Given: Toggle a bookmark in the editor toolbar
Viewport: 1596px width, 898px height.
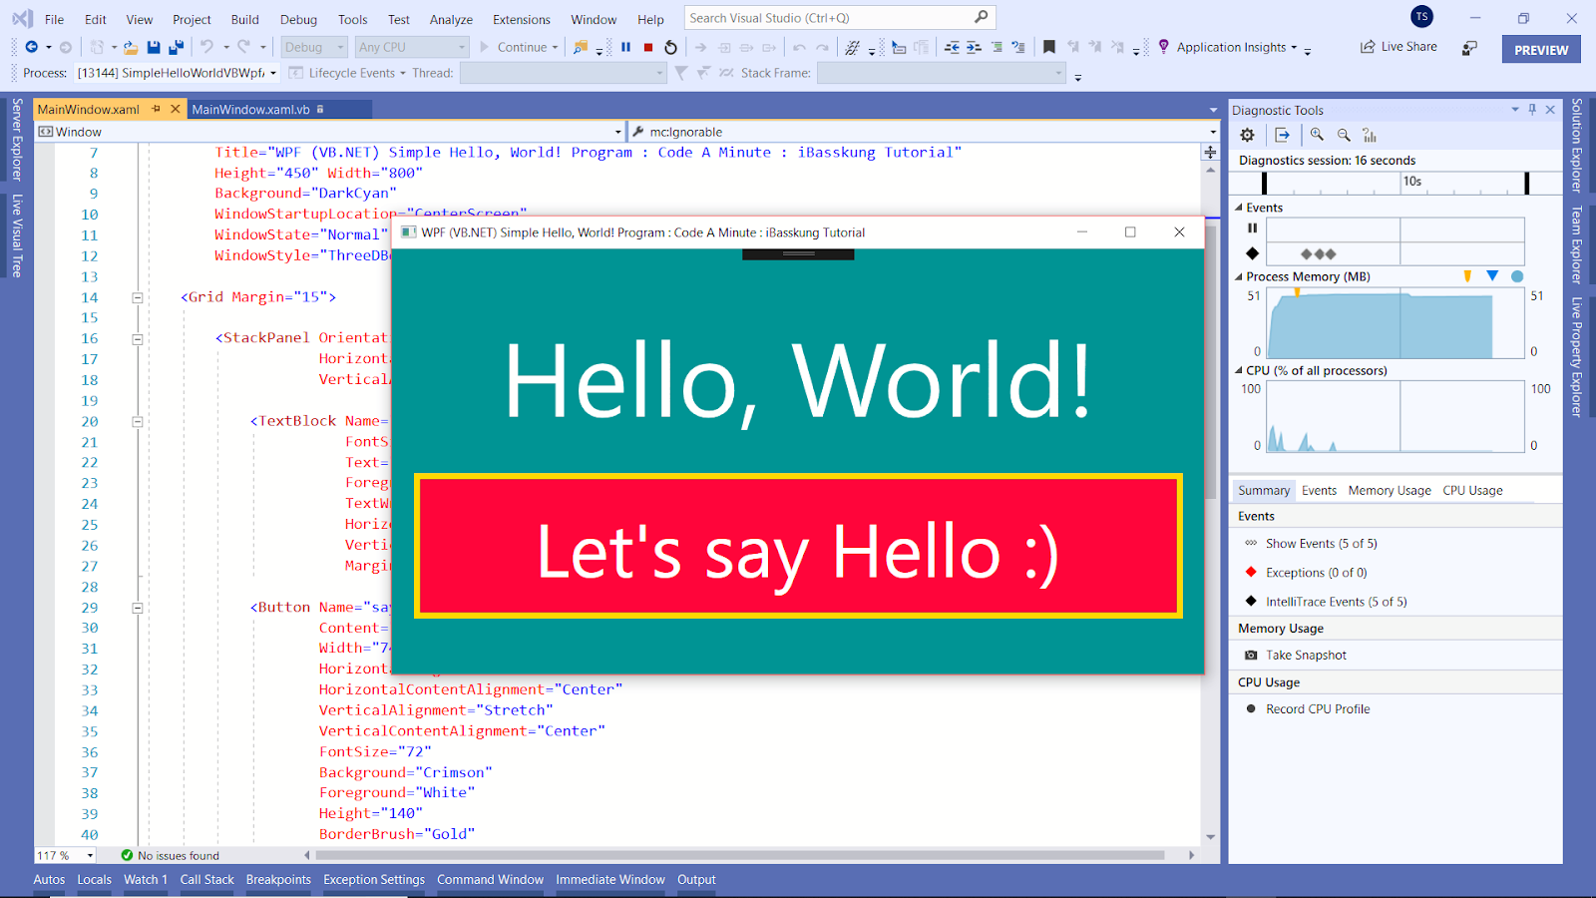Looking at the screenshot, I should (x=1049, y=45).
